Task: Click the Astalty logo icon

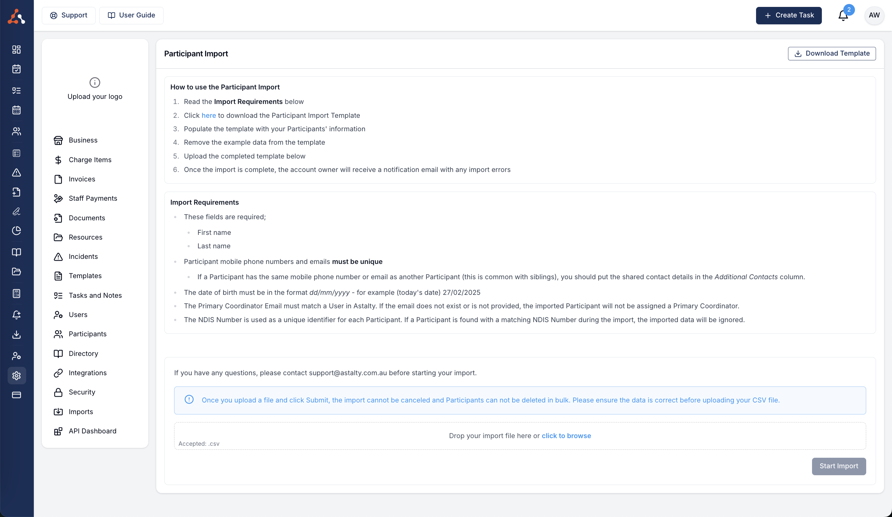Action: click(16, 16)
